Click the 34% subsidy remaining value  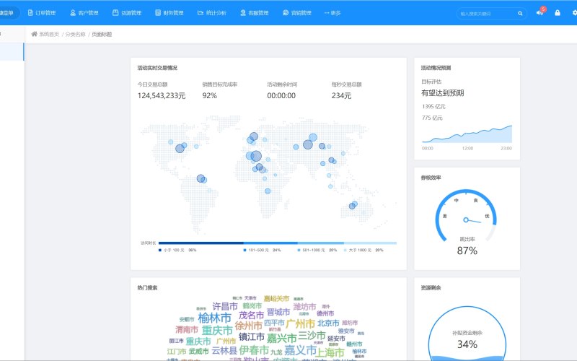point(467,344)
